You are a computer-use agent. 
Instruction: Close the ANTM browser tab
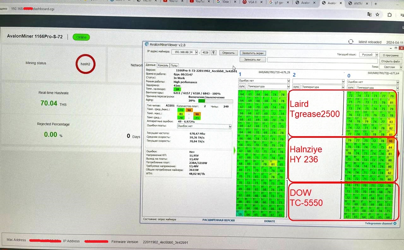coord(367,3)
